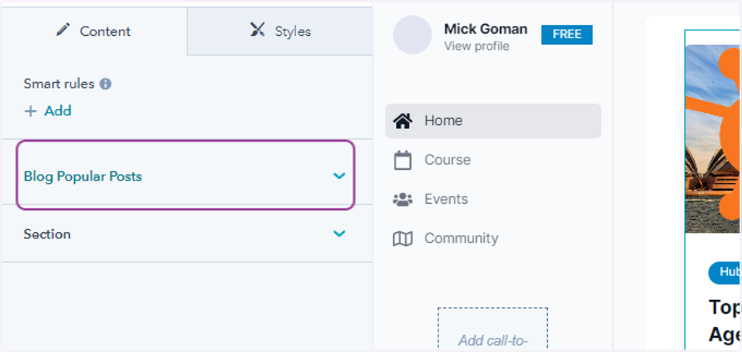Click the blue FREE badge

coord(567,35)
